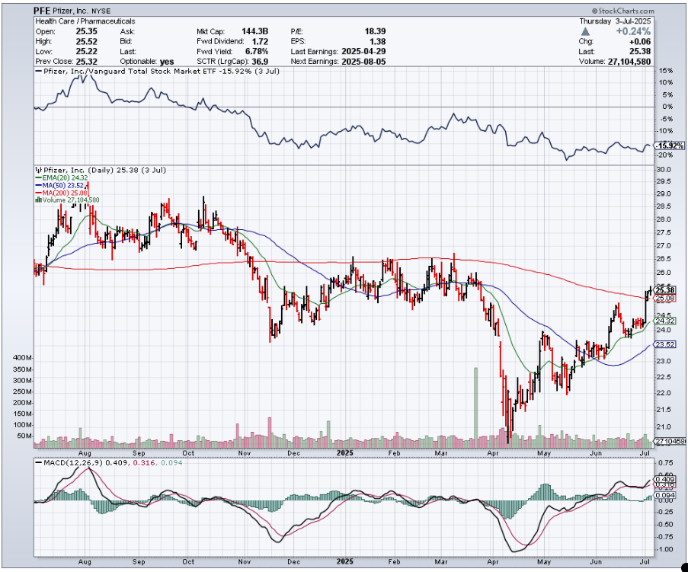
Task: Click the date "Thursday 3-Jul-2025"
Action: [x=615, y=21]
